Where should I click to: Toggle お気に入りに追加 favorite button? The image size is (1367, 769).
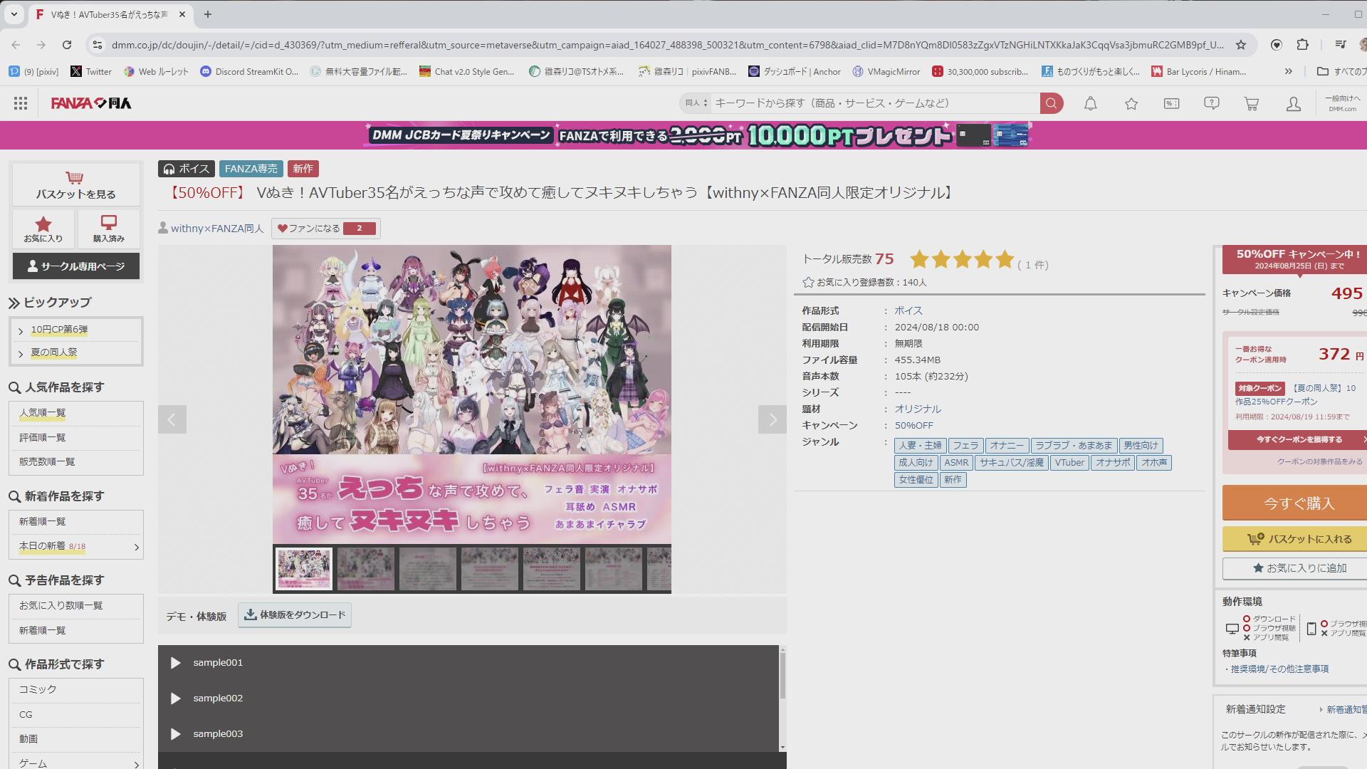(x=1299, y=568)
